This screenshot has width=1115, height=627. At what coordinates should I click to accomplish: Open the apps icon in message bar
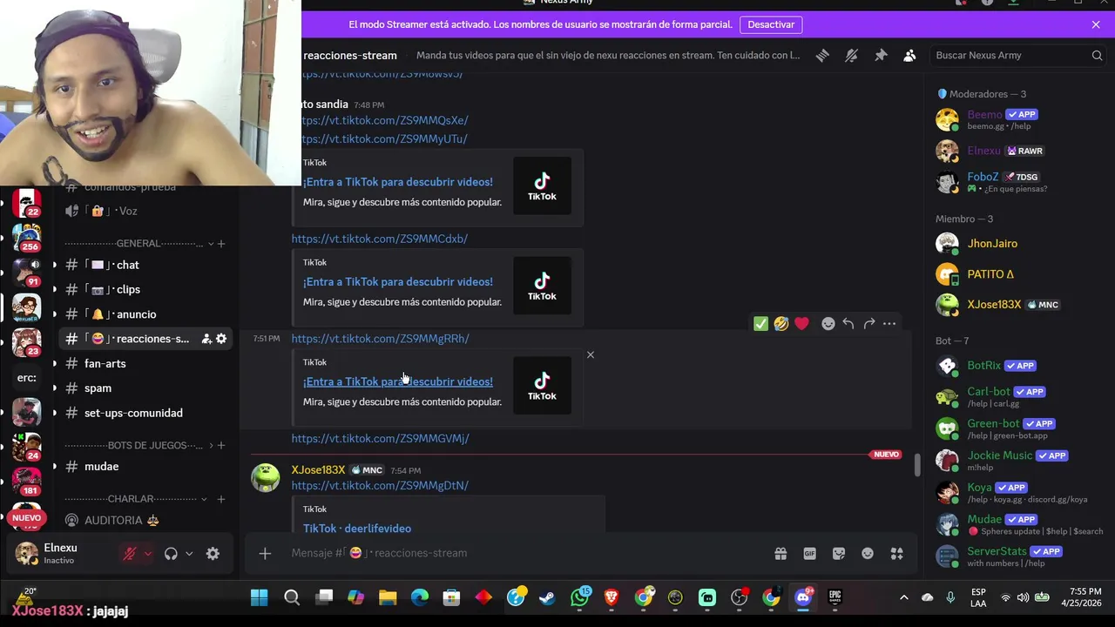(x=896, y=553)
